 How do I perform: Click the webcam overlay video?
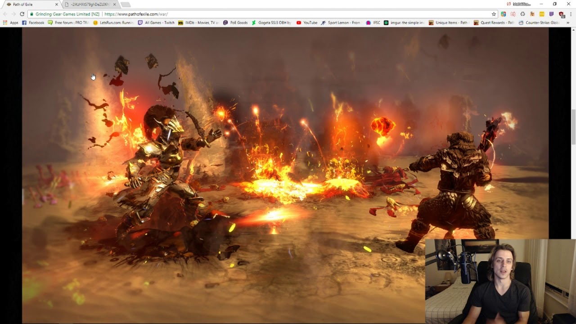[500, 281]
